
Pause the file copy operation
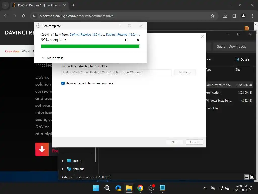tap(126, 40)
